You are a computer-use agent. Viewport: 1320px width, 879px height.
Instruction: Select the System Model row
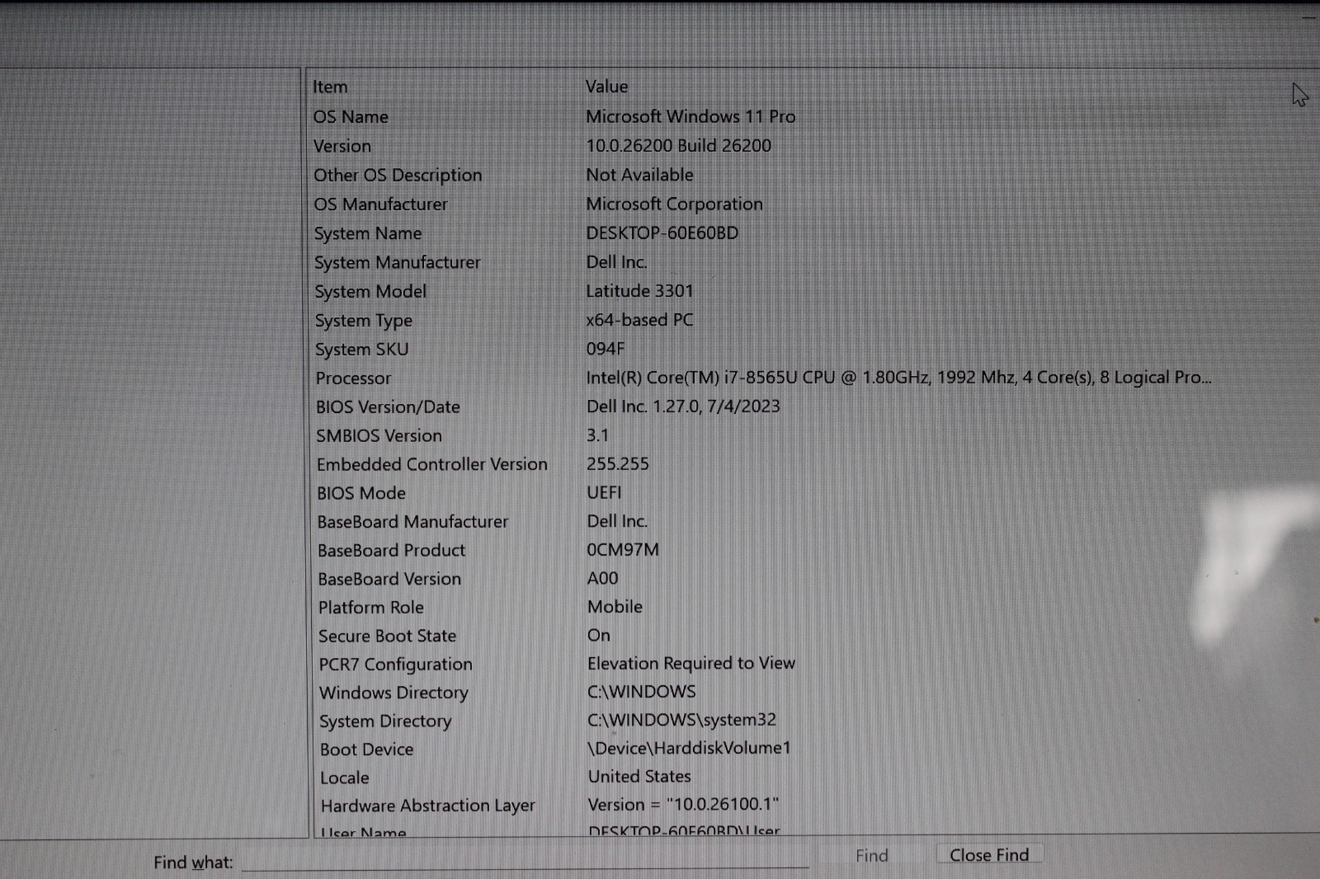[x=370, y=292]
